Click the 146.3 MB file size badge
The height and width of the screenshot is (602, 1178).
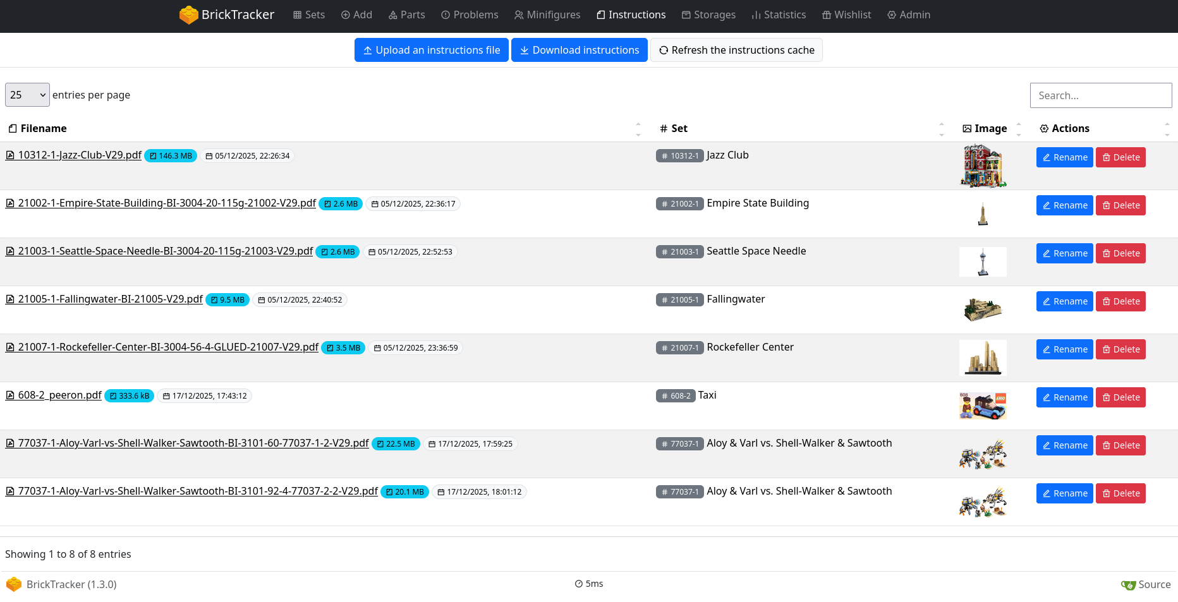coord(171,156)
